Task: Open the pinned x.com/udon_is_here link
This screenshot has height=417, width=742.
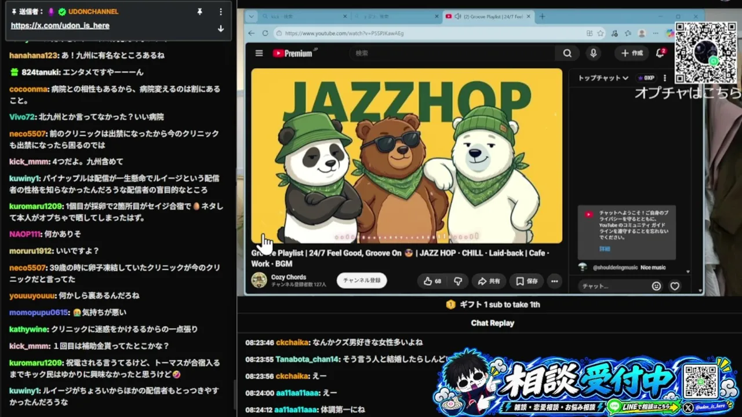Action: click(60, 25)
